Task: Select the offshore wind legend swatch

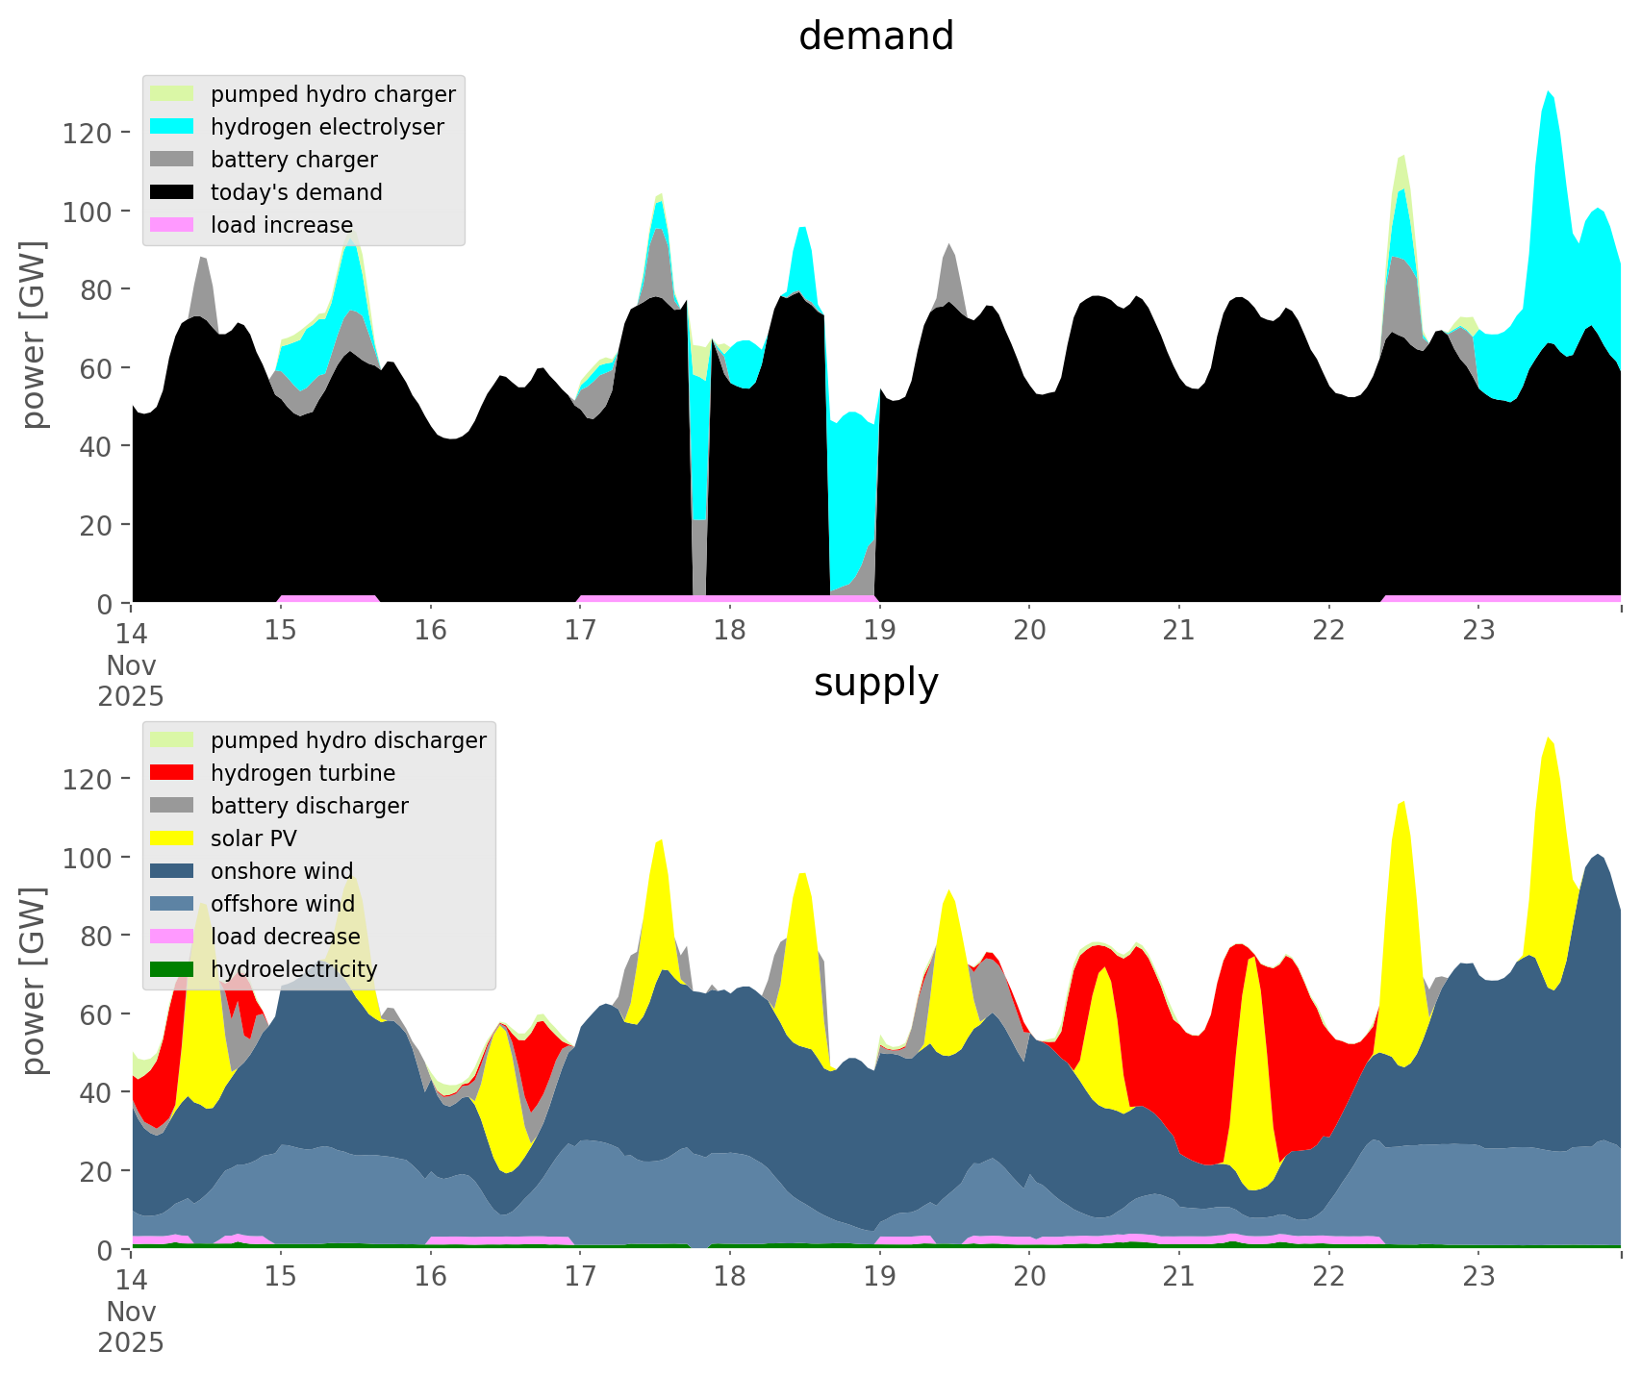Action: 173,904
